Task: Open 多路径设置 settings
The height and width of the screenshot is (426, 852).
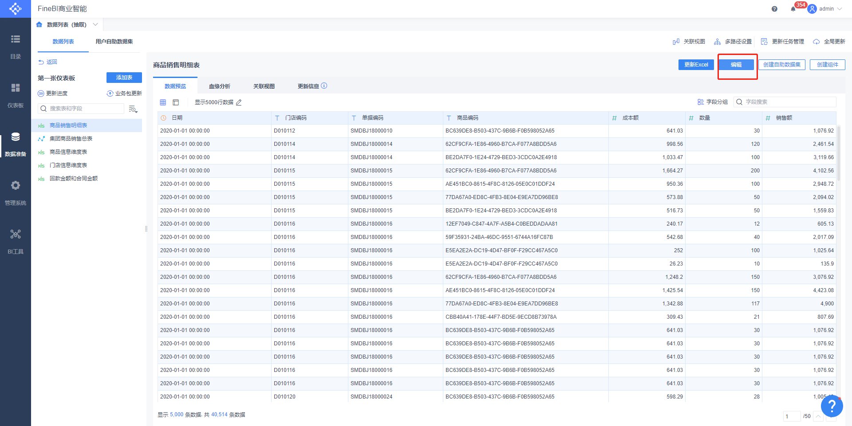Action: click(733, 42)
